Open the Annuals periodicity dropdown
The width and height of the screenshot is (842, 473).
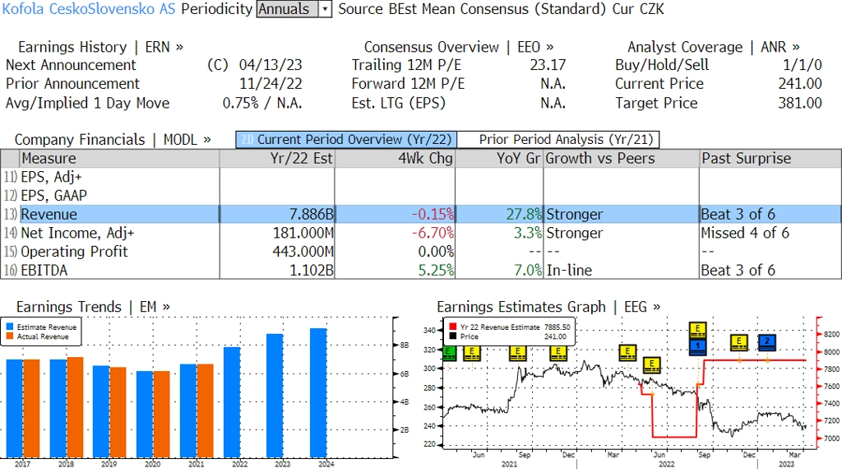coord(294,9)
